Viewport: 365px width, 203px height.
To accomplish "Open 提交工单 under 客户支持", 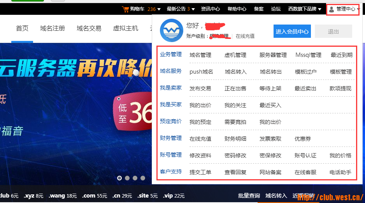I will pyautogui.click(x=200, y=172).
